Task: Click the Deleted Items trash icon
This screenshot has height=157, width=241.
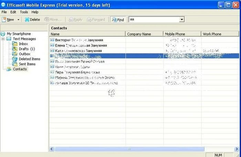Action: (15, 59)
